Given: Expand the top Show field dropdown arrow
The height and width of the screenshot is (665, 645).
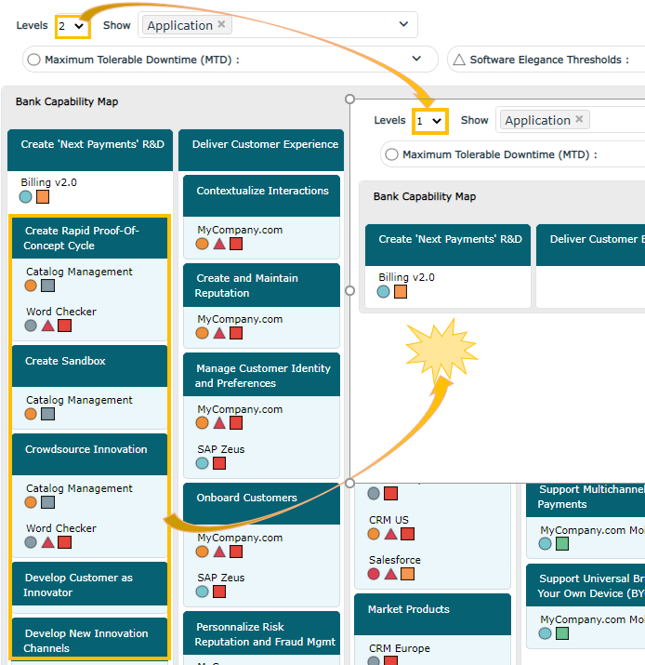Looking at the screenshot, I should pyautogui.click(x=403, y=25).
